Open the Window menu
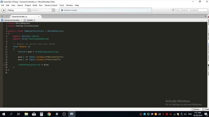The image size is (209, 117). [70, 5]
